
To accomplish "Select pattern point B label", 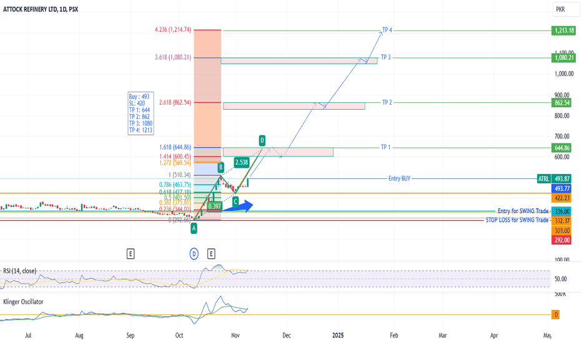I will coord(221,167).
